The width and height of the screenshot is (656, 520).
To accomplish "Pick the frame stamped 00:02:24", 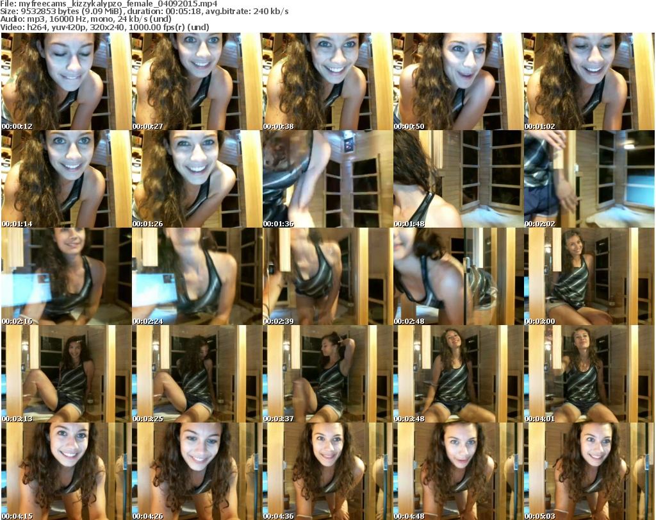I will click(x=197, y=276).
